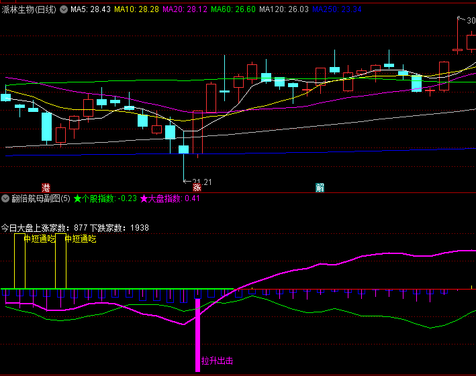The width and height of the screenshot is (476, 376).
Task: Click the MA20: 28.12 label
Action: [185, 9]
